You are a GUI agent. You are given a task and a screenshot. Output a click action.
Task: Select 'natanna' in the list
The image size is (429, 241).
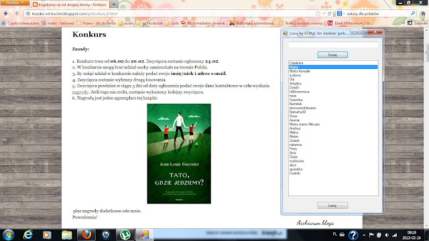pyautogui.click(x=296, y=145)
